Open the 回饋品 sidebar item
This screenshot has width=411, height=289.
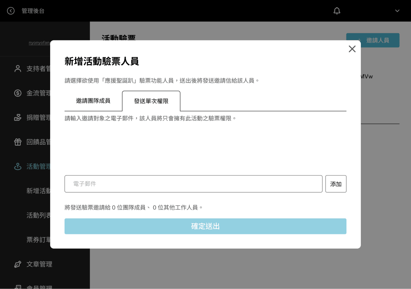38,142
